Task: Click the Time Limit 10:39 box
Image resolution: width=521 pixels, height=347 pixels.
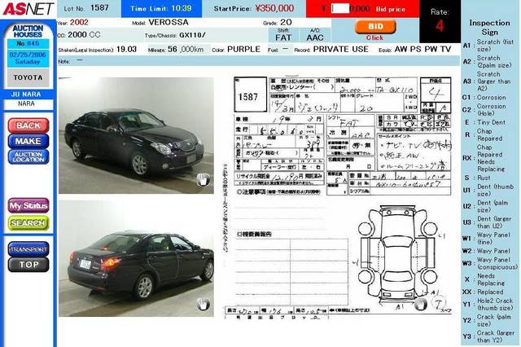Action: (x=161, y=9)
